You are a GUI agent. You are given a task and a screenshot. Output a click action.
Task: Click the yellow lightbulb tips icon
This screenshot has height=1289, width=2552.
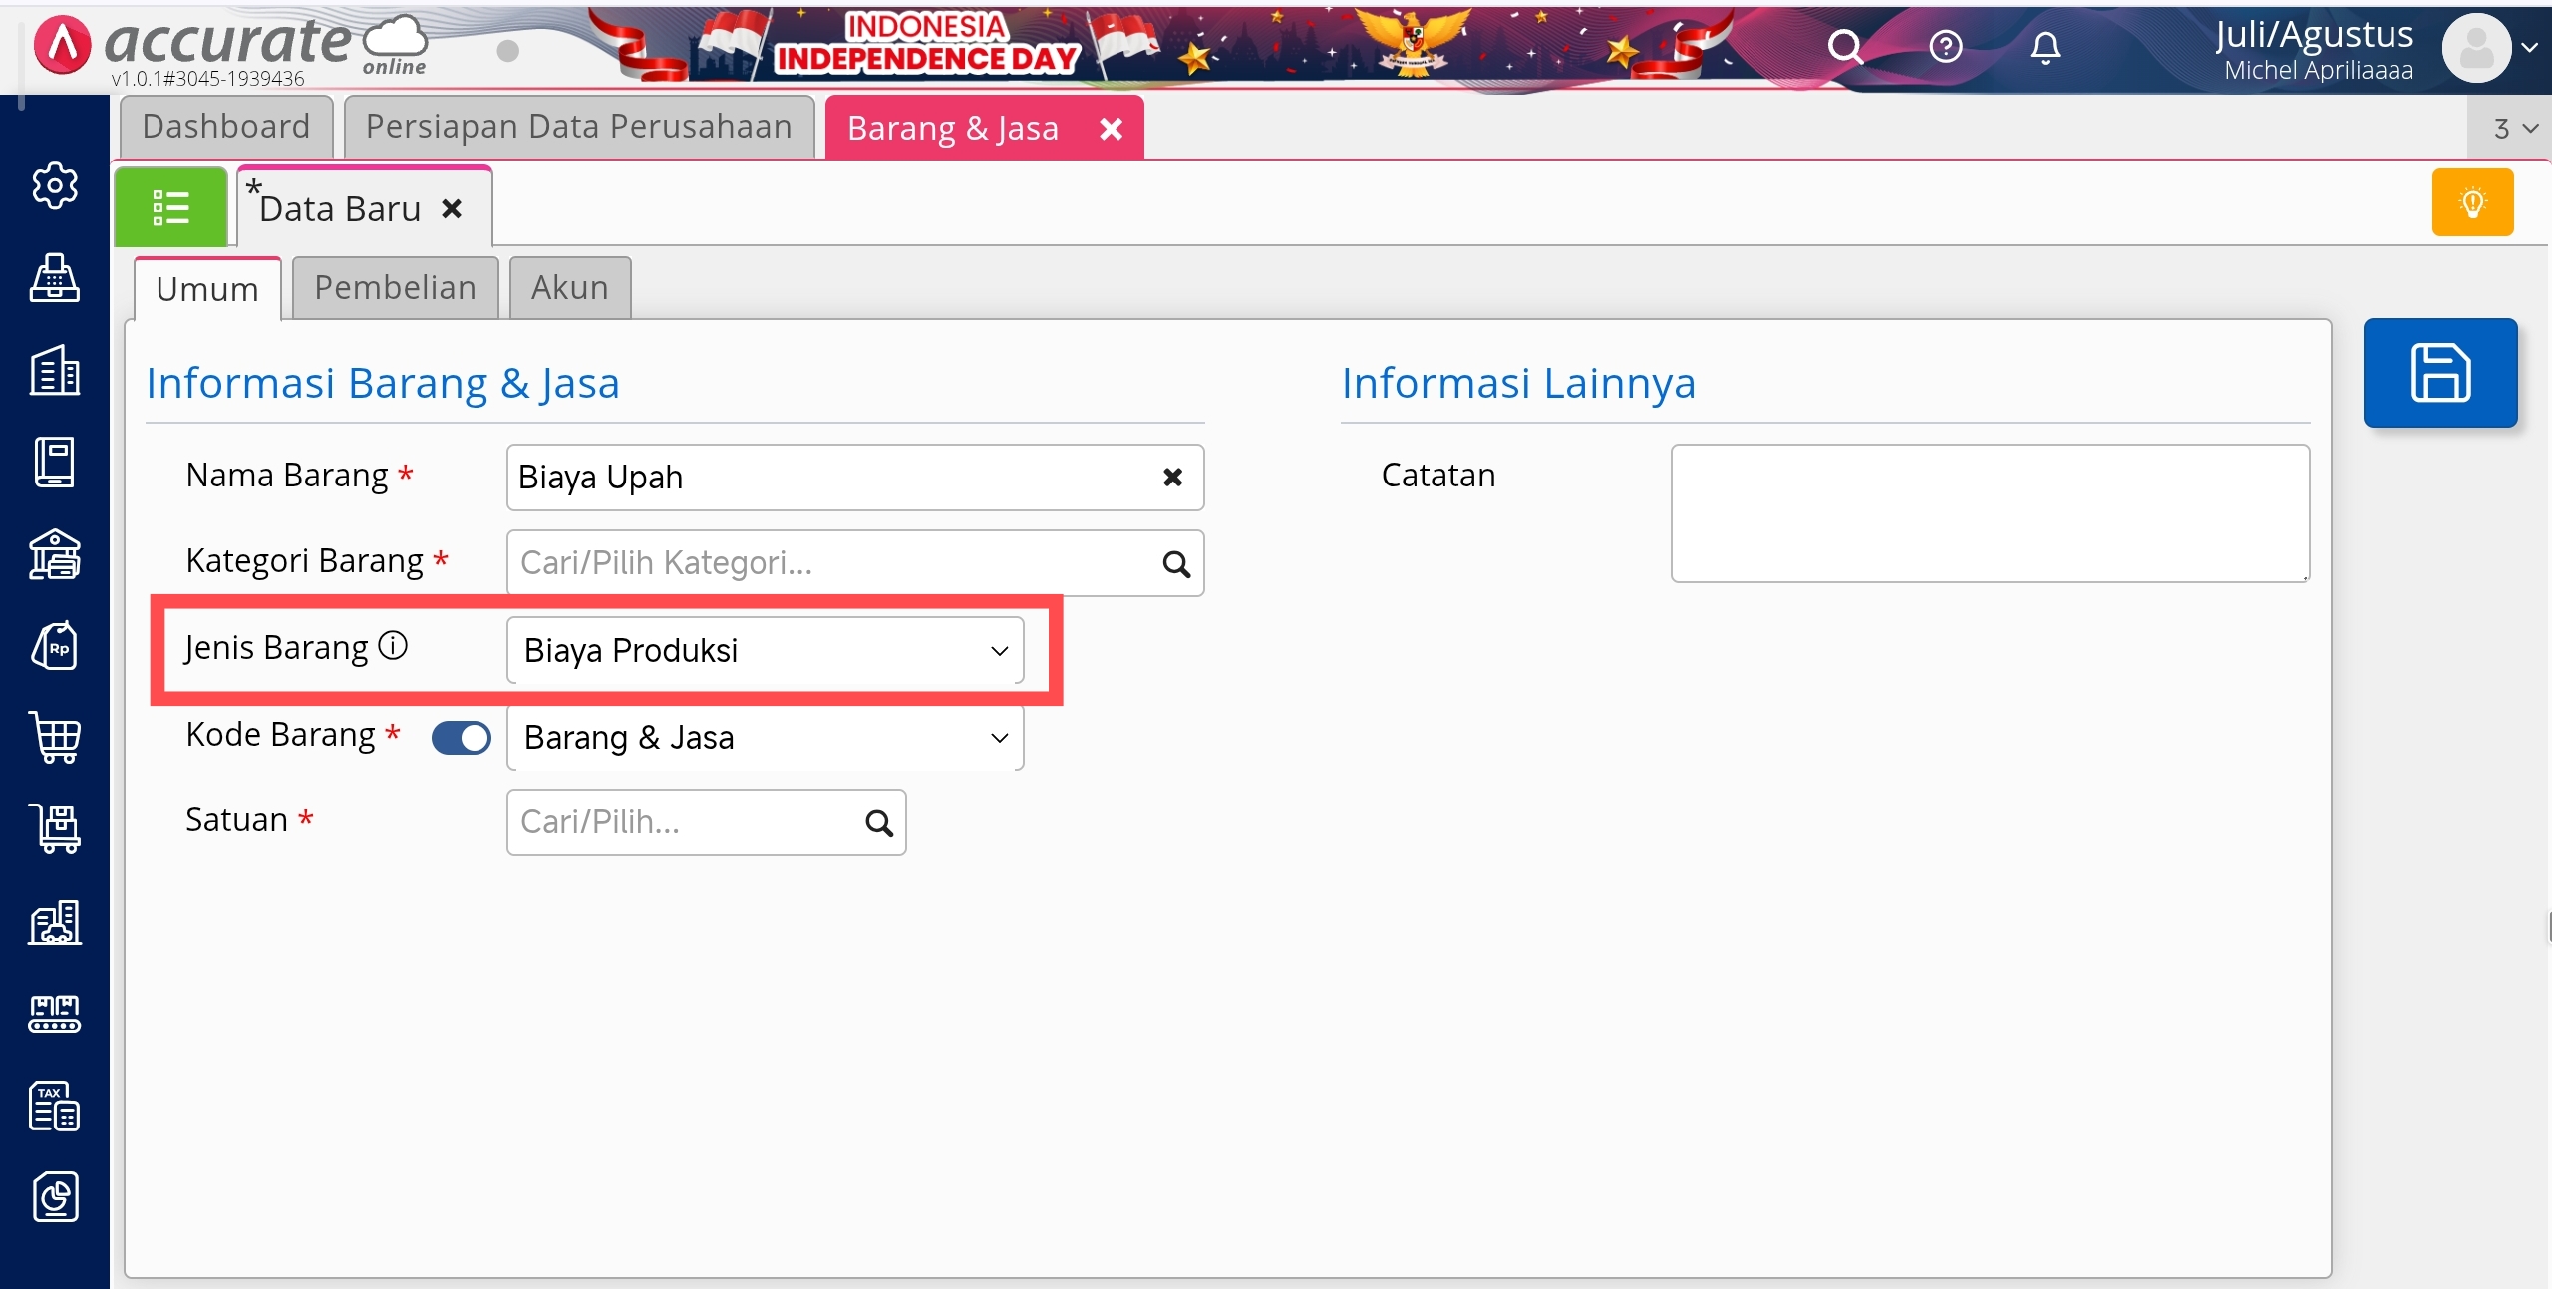coord(2472,202)
